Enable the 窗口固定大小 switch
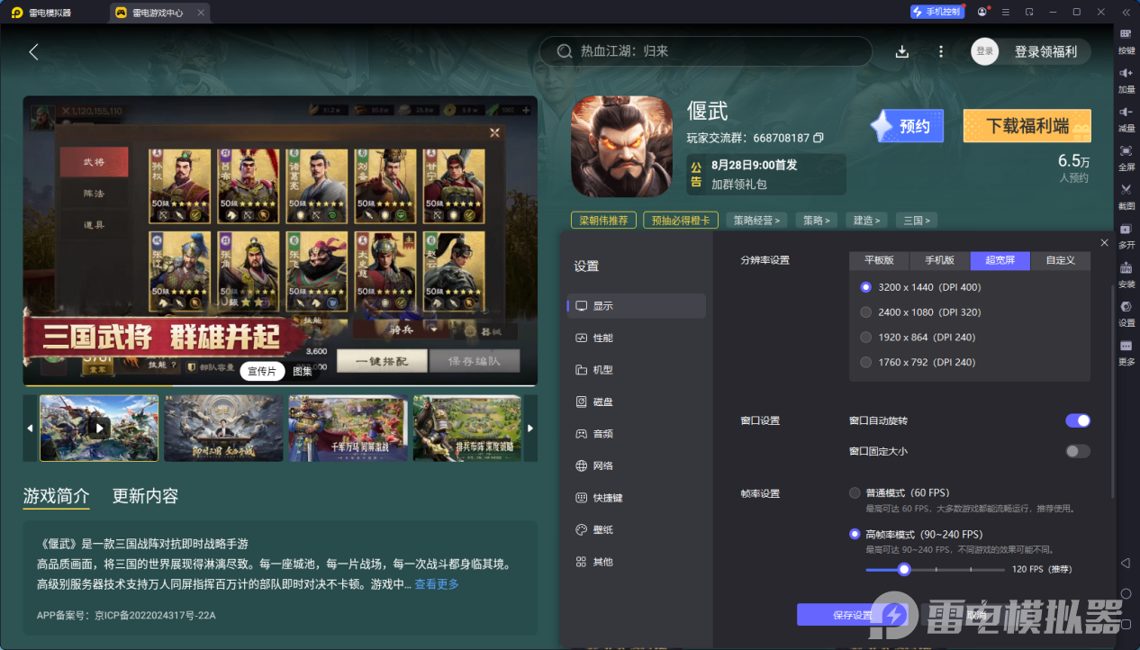The image size is (1140, 650). [x=1078, y=451]
